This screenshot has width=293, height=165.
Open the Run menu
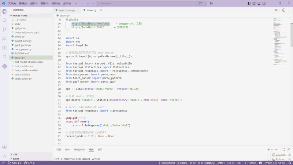pyautogui.click(x=67, y=3)
